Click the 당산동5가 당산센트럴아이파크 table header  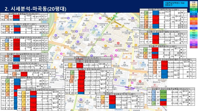24,38
